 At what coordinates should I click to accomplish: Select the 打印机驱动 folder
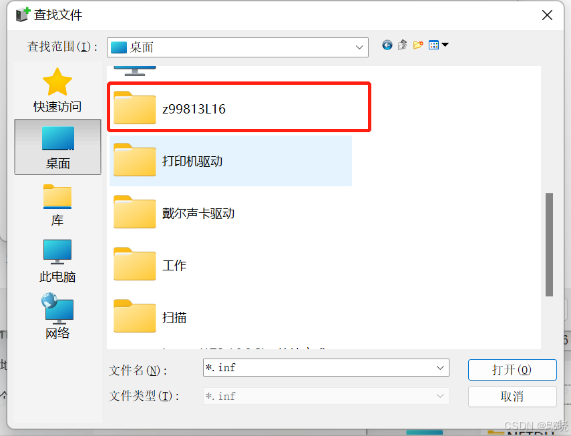point(230,161)
